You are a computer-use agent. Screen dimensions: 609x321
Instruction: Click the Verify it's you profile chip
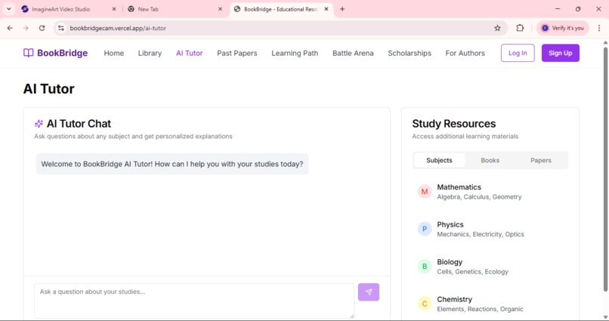coord(563,28)
